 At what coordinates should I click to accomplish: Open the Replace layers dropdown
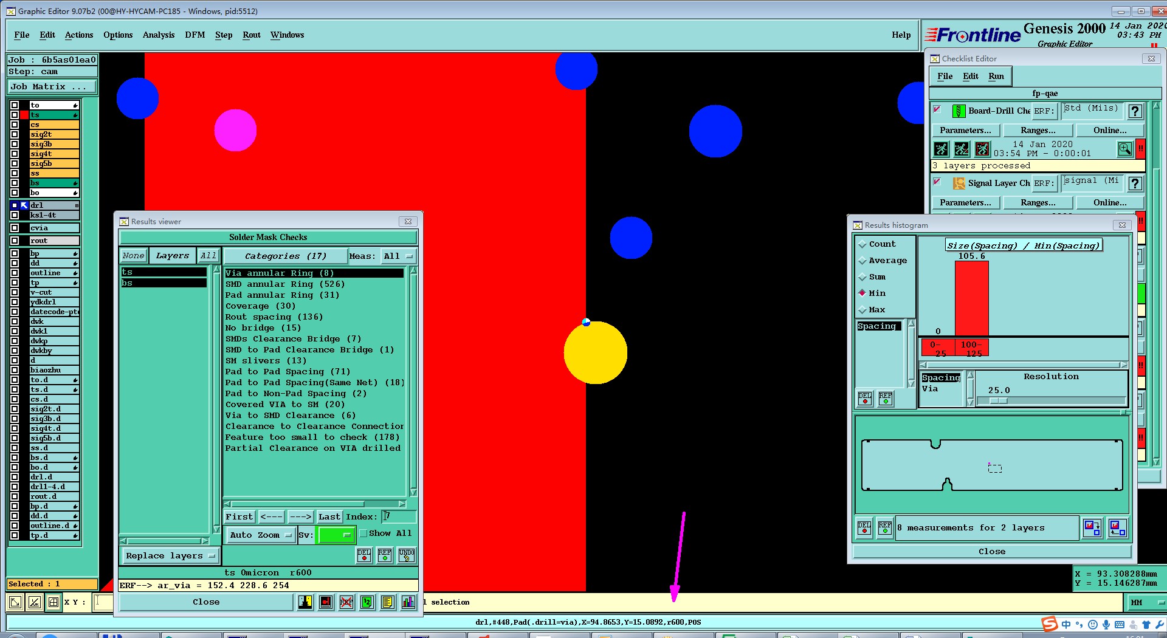click(x=170, y=556)
